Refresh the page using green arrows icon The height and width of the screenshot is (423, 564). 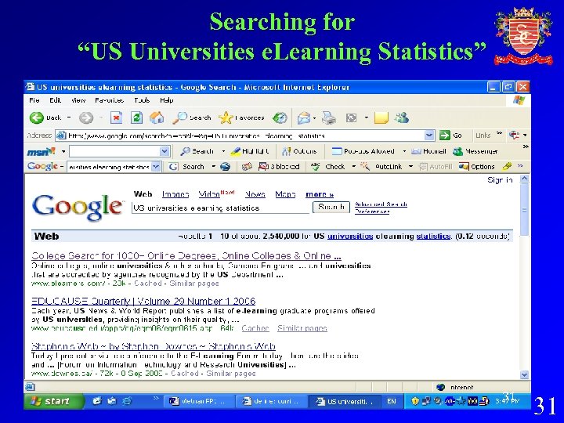(x=136, y=117)
